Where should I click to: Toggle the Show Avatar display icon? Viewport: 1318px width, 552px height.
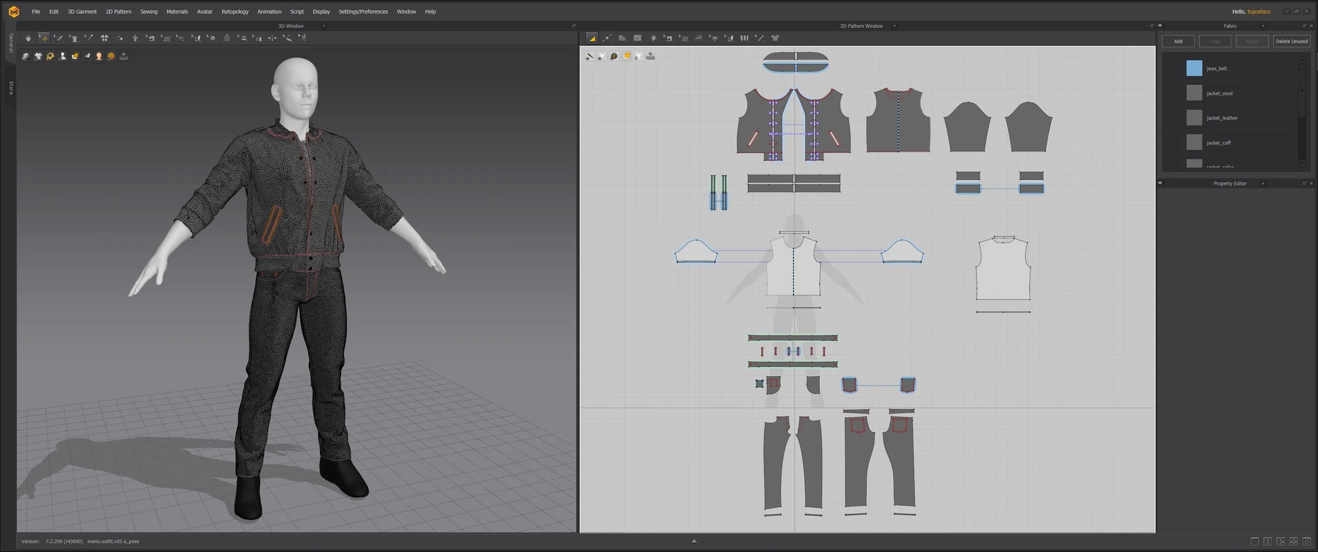[x=62, y=56]
